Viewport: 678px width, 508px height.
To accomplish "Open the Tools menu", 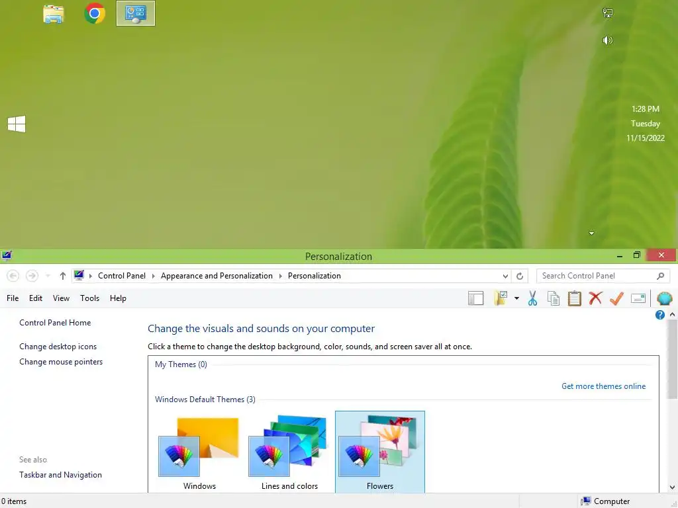I will [89, 298].
